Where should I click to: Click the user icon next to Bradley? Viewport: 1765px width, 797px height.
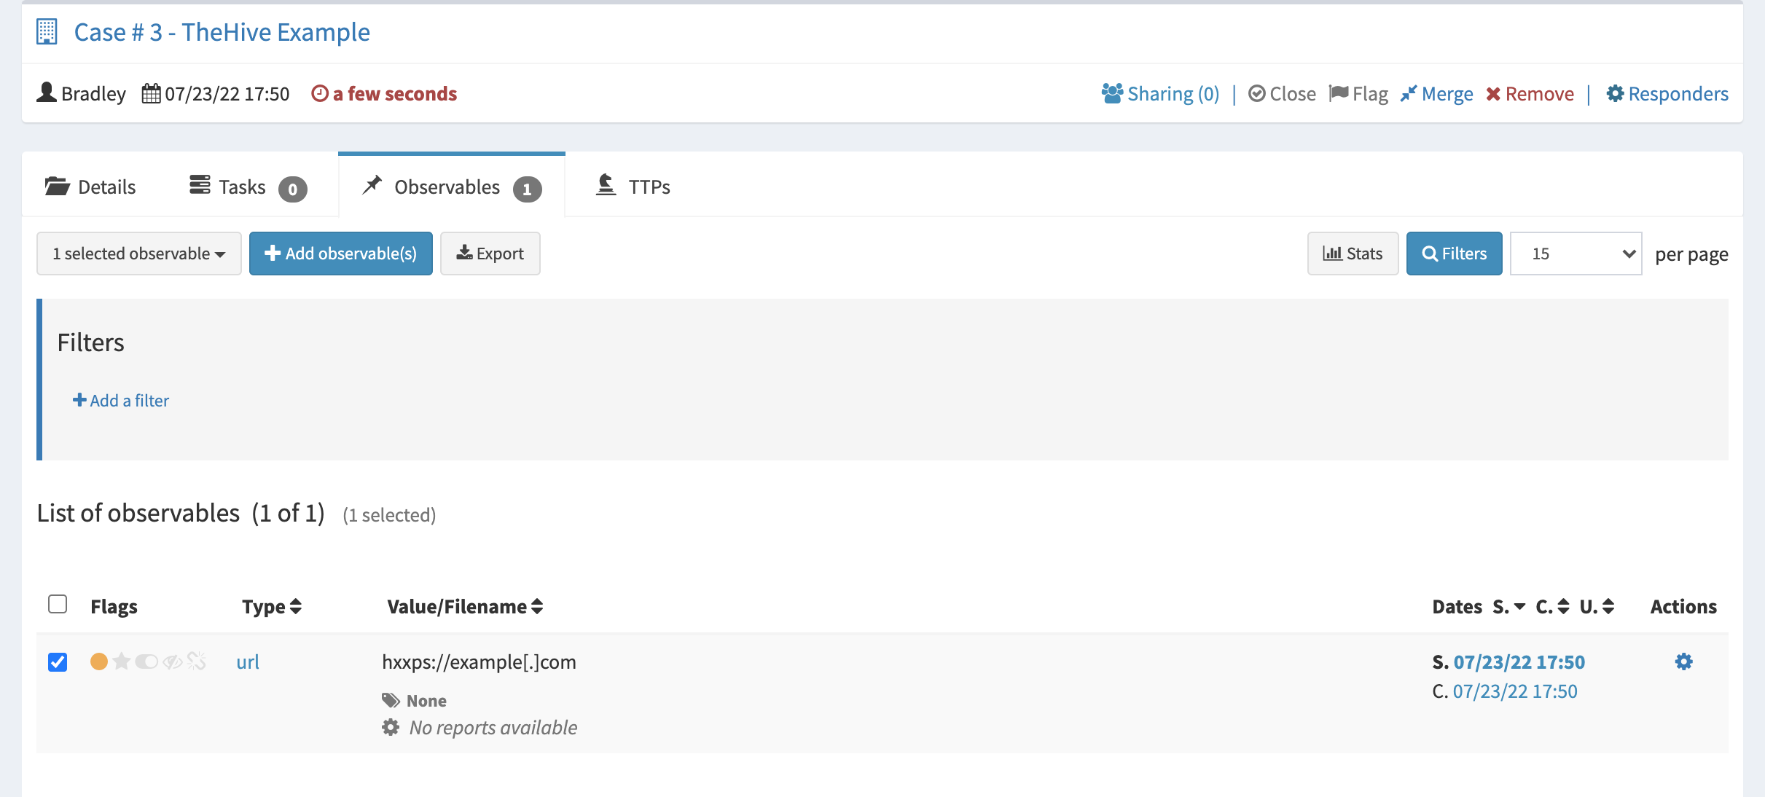[47, 93]
